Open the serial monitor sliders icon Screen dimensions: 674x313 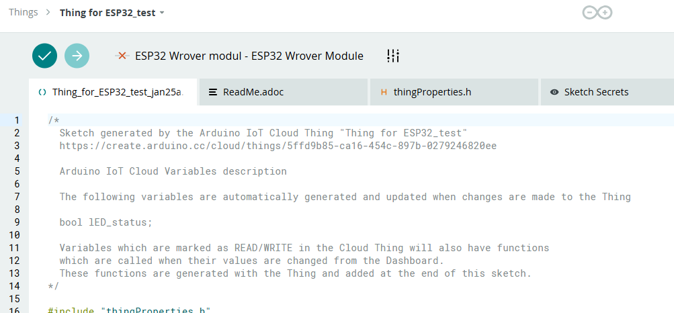(x=393, y=56)
